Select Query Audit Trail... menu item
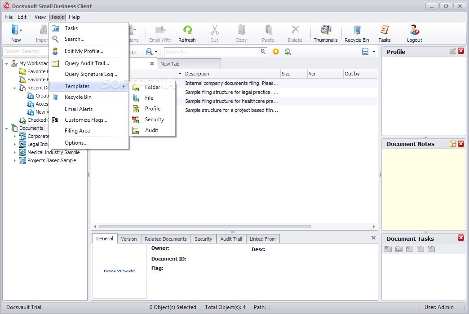The width and height of the screenshot is (469, 314). point(89,63)
